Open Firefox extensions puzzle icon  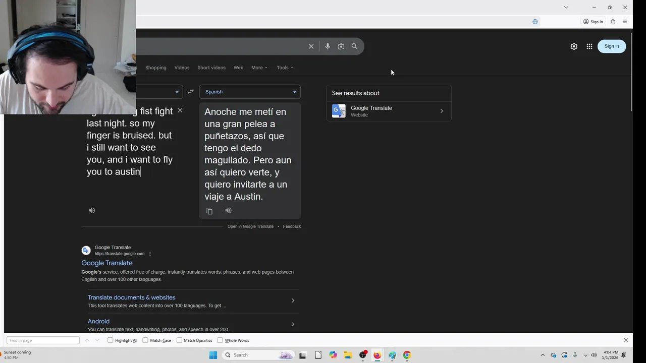point(613,22)
